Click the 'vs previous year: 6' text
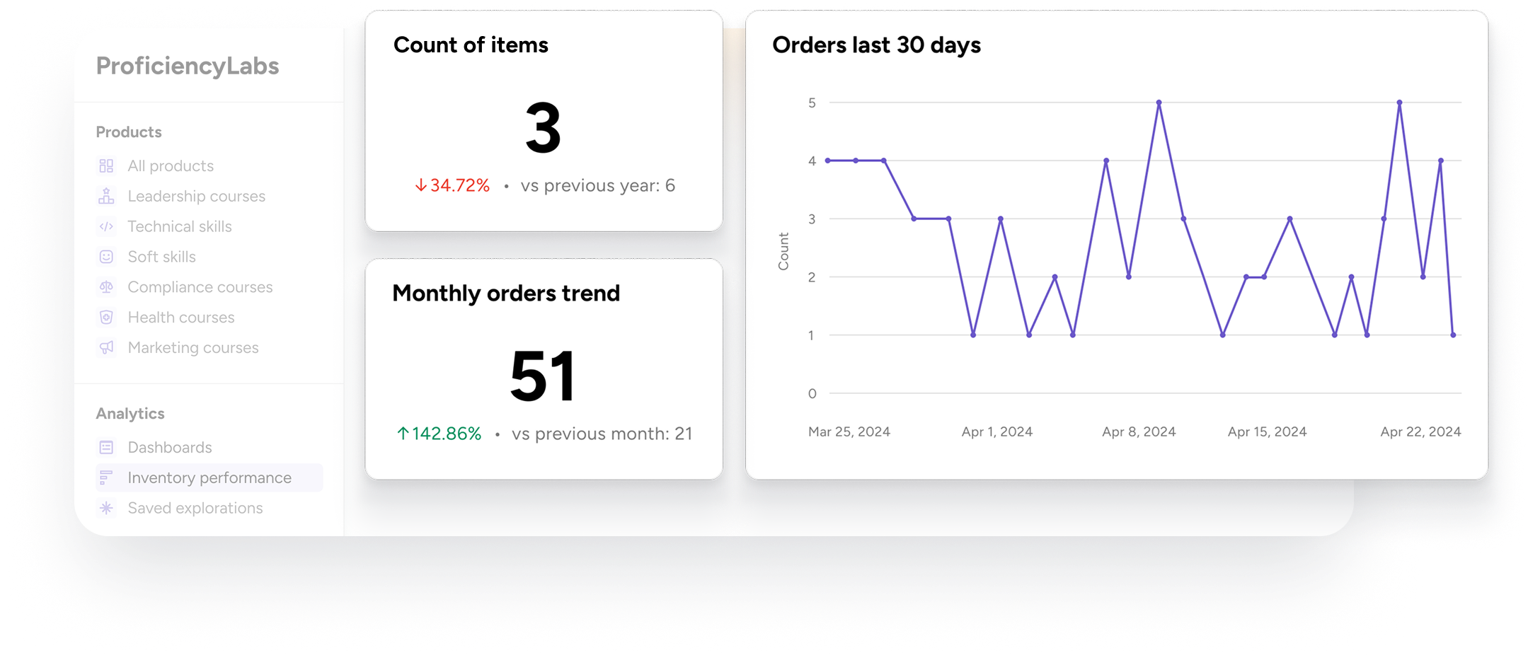Screen dimensions: 1528x655 [598, 185]
